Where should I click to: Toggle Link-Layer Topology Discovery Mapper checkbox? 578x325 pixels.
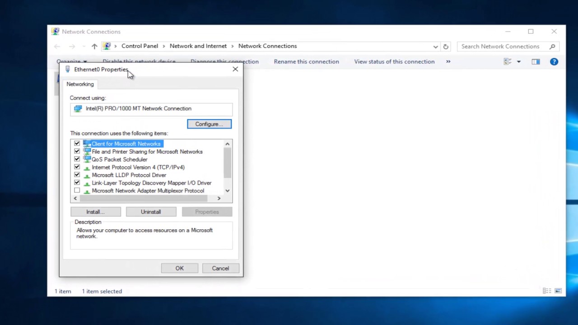coord(77,183)
